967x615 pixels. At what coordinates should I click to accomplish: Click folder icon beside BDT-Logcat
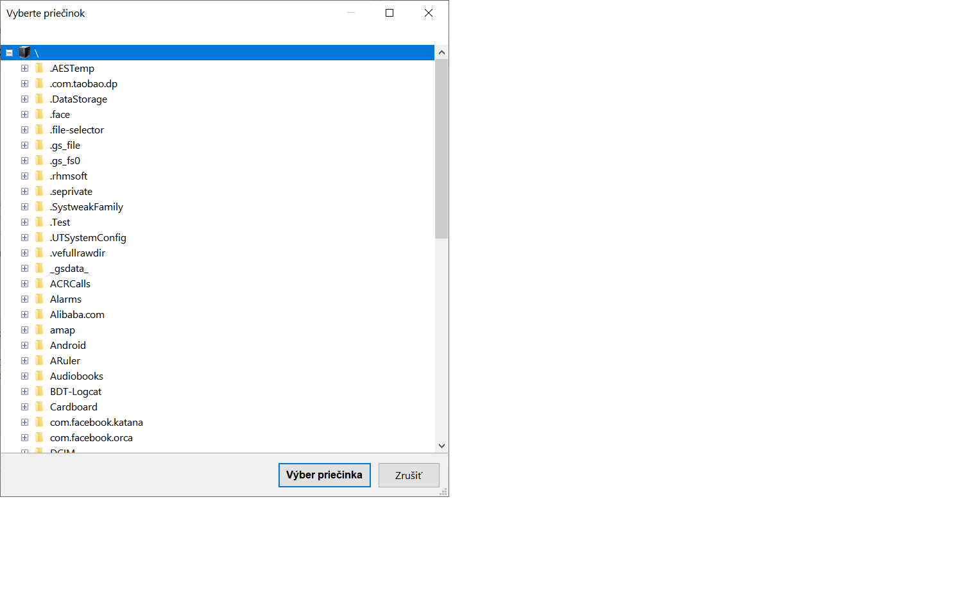(x=39, y=391)
